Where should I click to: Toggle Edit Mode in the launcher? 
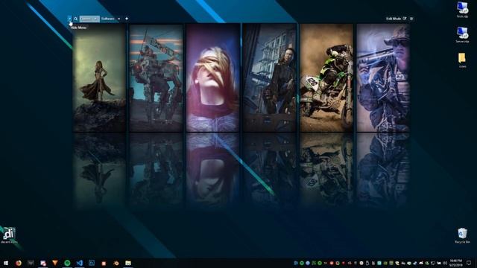tap(396, 19)
